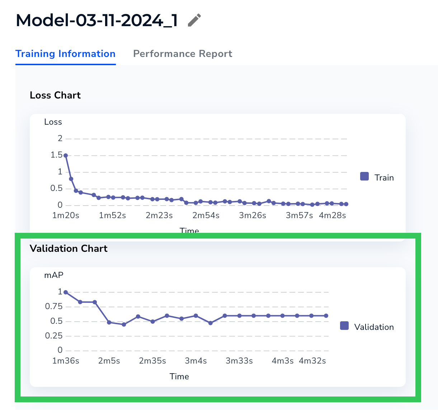The width and height of the screenshot is (438, 418).
Task: Click the Train legend marker on the Loss Chart
Action: pyautogui.click(x=364, y=176)
